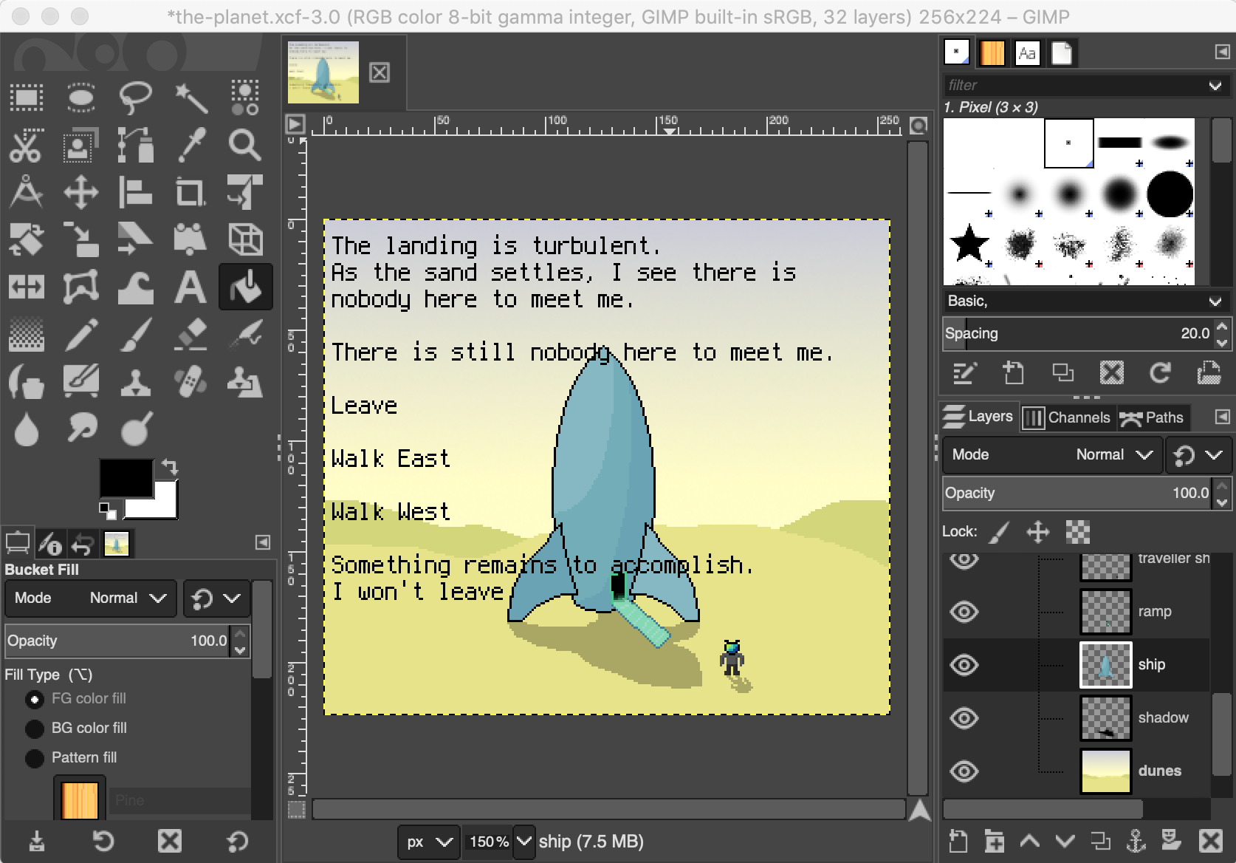Viewport: 1236px width, 863px height.
Task: Select the Free Select lasso tool
Action: [136, 98]
